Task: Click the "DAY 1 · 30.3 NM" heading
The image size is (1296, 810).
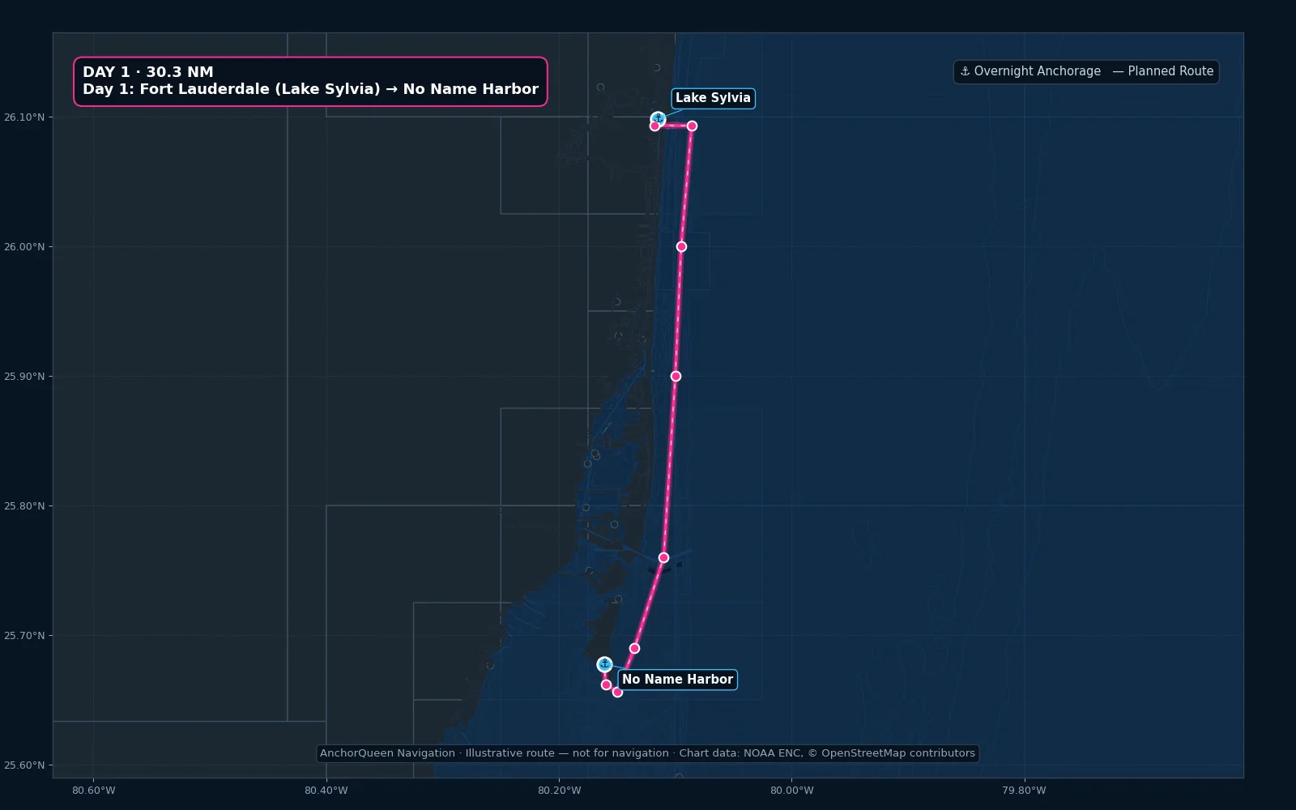Action: 148,72
